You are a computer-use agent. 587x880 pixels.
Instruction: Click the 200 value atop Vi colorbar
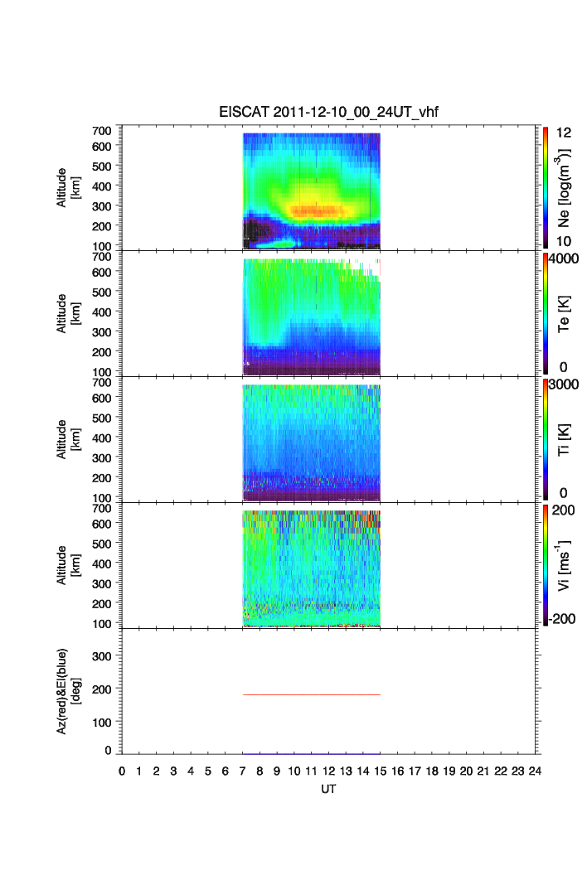563,510
